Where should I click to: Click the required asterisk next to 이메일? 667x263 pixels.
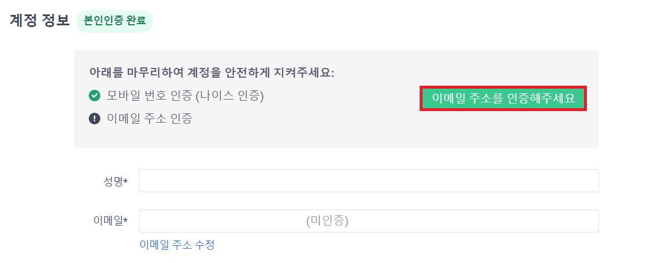(x=126, y=220)
